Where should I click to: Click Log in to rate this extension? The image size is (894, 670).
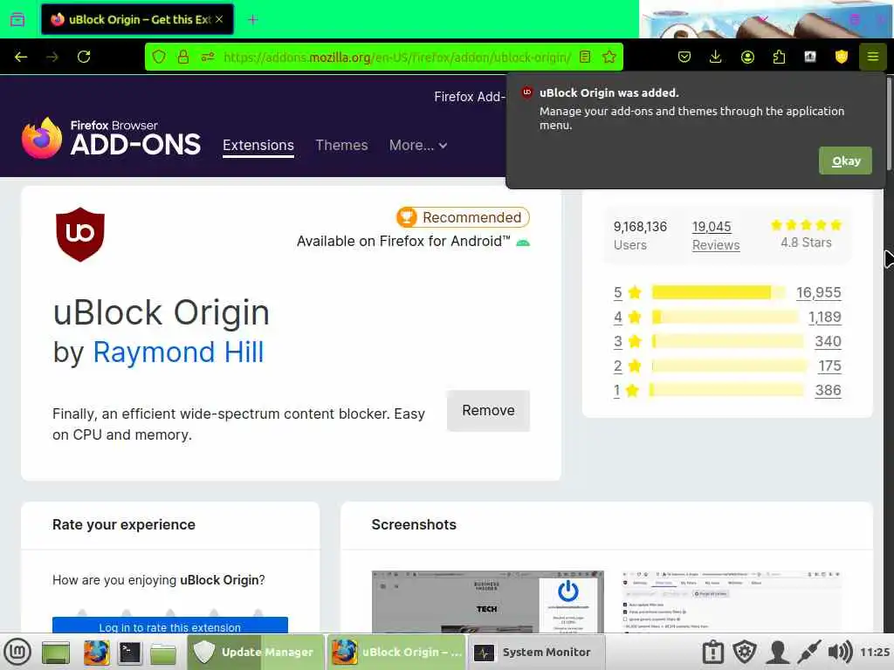point(170,626)
